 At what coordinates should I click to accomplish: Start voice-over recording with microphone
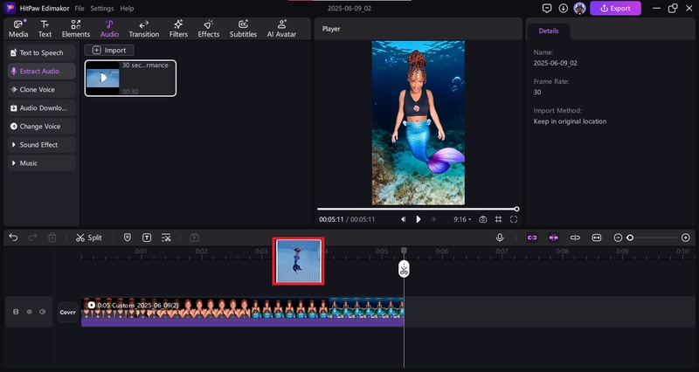[500, 238]
